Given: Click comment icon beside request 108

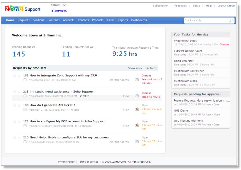Looking at the screenshot, I should point(19,105).
